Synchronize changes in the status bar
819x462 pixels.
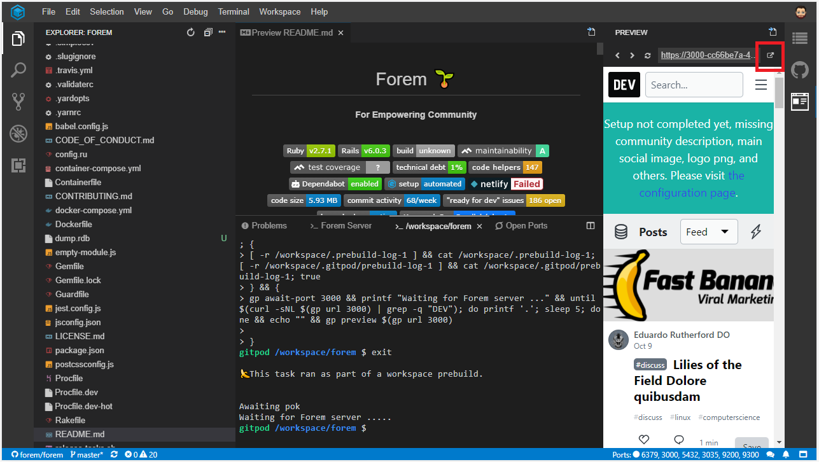[115, 455]
